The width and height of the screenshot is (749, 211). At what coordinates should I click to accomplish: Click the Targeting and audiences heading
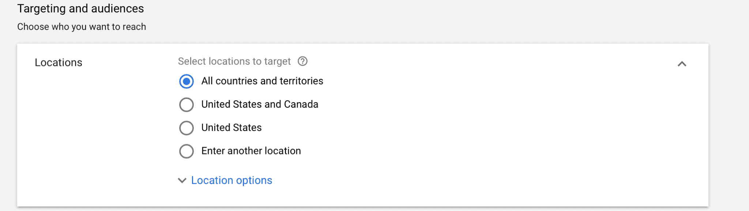coord(80,8)
